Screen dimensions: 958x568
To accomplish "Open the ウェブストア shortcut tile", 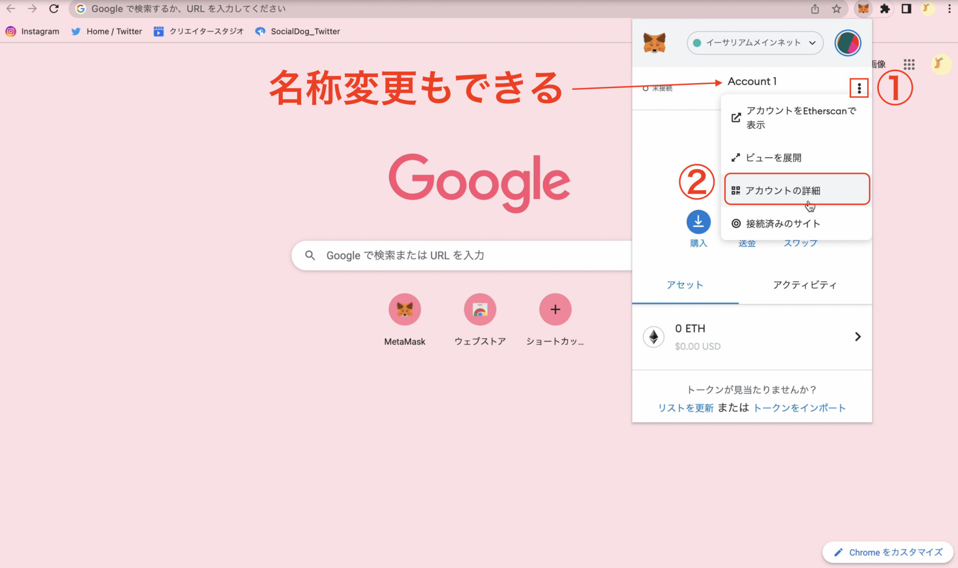I will (x=480, y=319).
